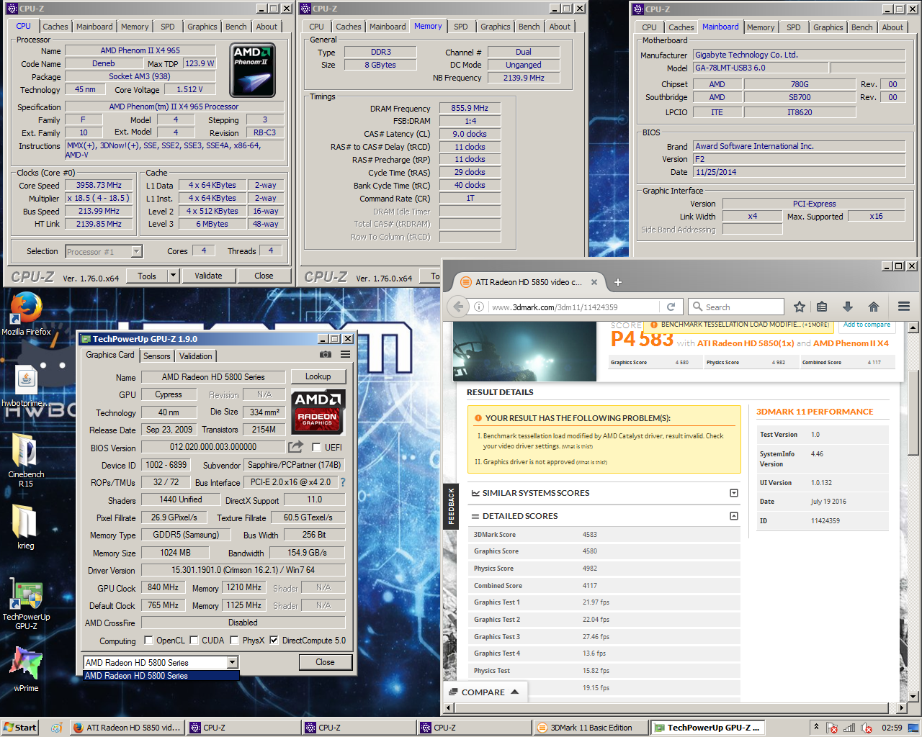The width and height of the screenshot is (922, 737).
Task: Click the Windows Start button
Action: point(19,728)
